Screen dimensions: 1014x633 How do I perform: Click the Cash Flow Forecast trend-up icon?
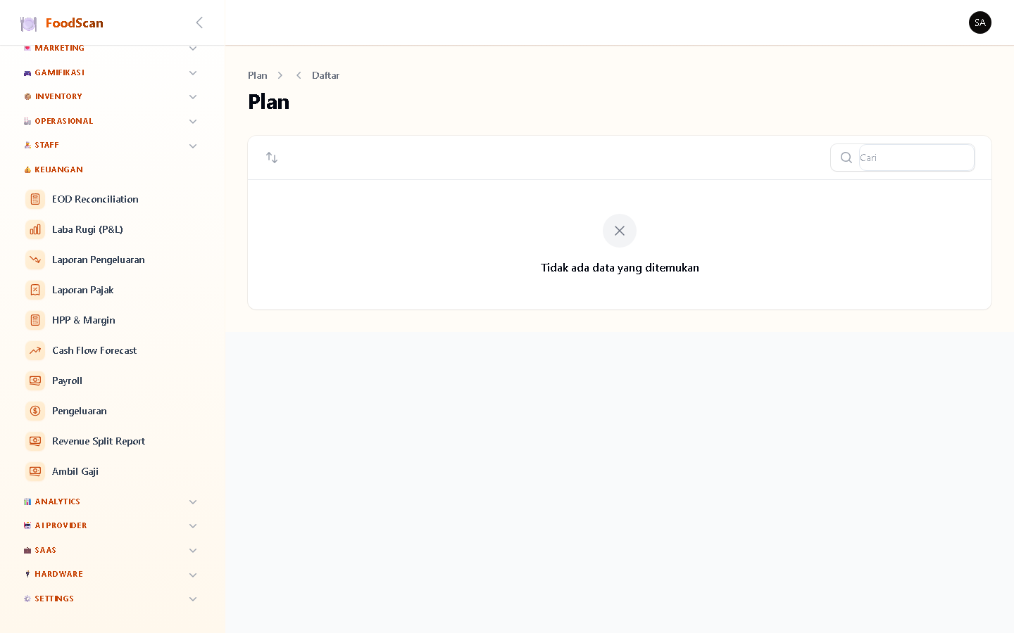[35, 350]
